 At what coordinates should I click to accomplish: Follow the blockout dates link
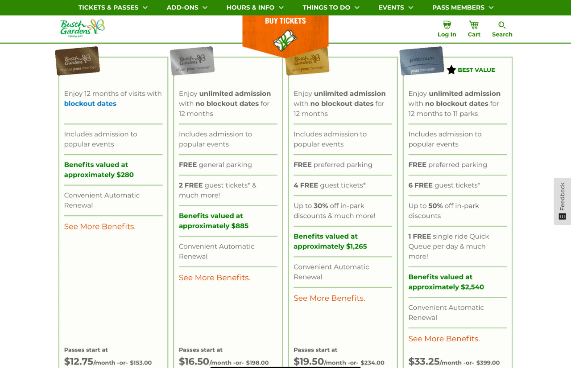click(90, 104)
